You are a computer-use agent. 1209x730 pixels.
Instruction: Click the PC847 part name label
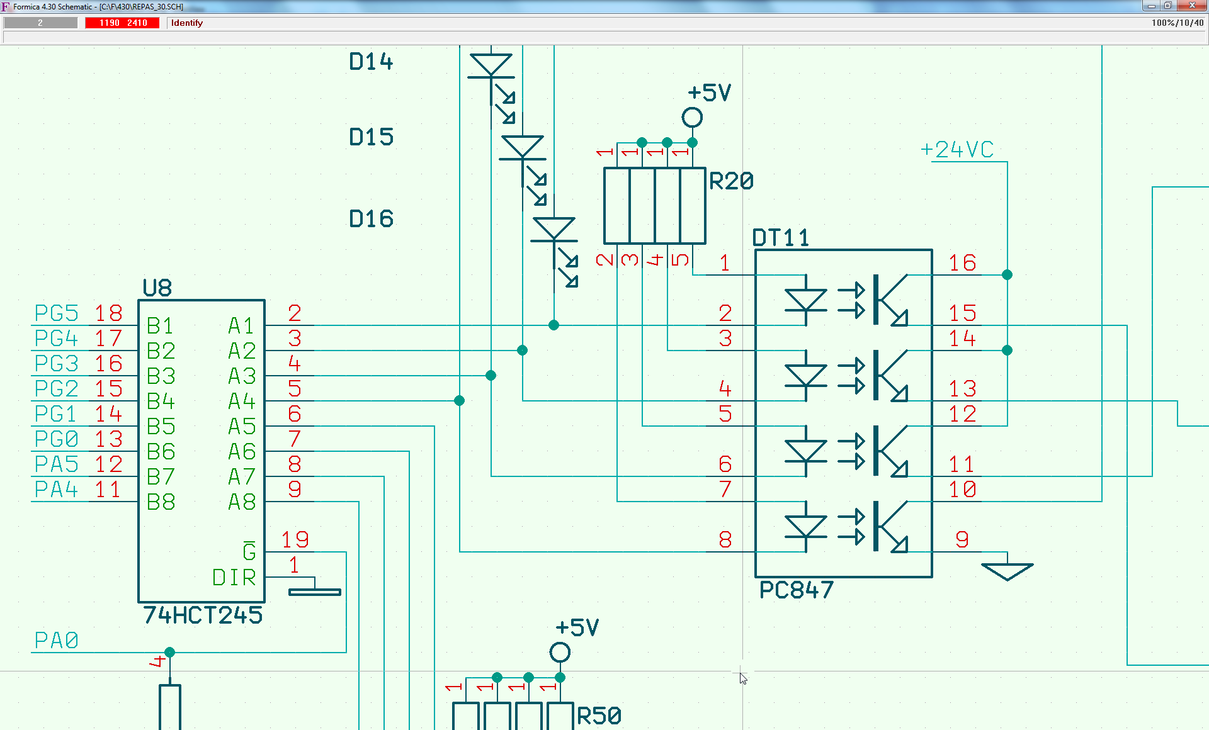[x=797, y=590]
